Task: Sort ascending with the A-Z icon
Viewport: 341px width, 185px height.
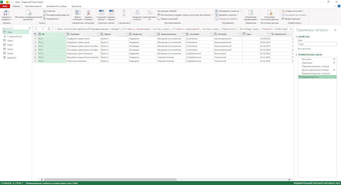Action: coord(124,11)
